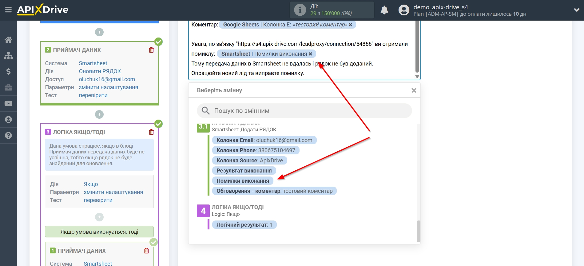Image resolution: width=584 pixels, height=266 pixels.
Task: Add a block above the Smartsheet receiver
Action: tap(99, 32)
